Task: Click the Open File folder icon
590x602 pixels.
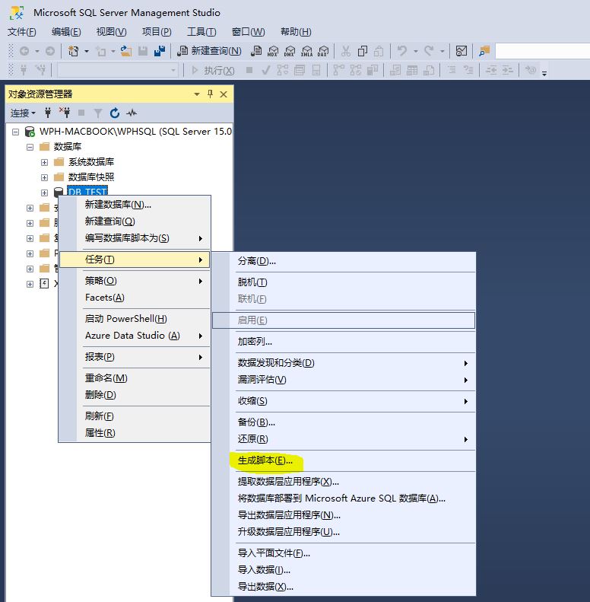Action: coord(125,51)
